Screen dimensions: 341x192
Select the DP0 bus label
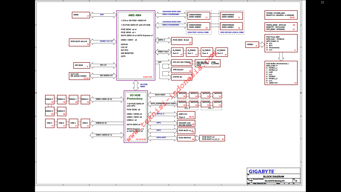102,15
